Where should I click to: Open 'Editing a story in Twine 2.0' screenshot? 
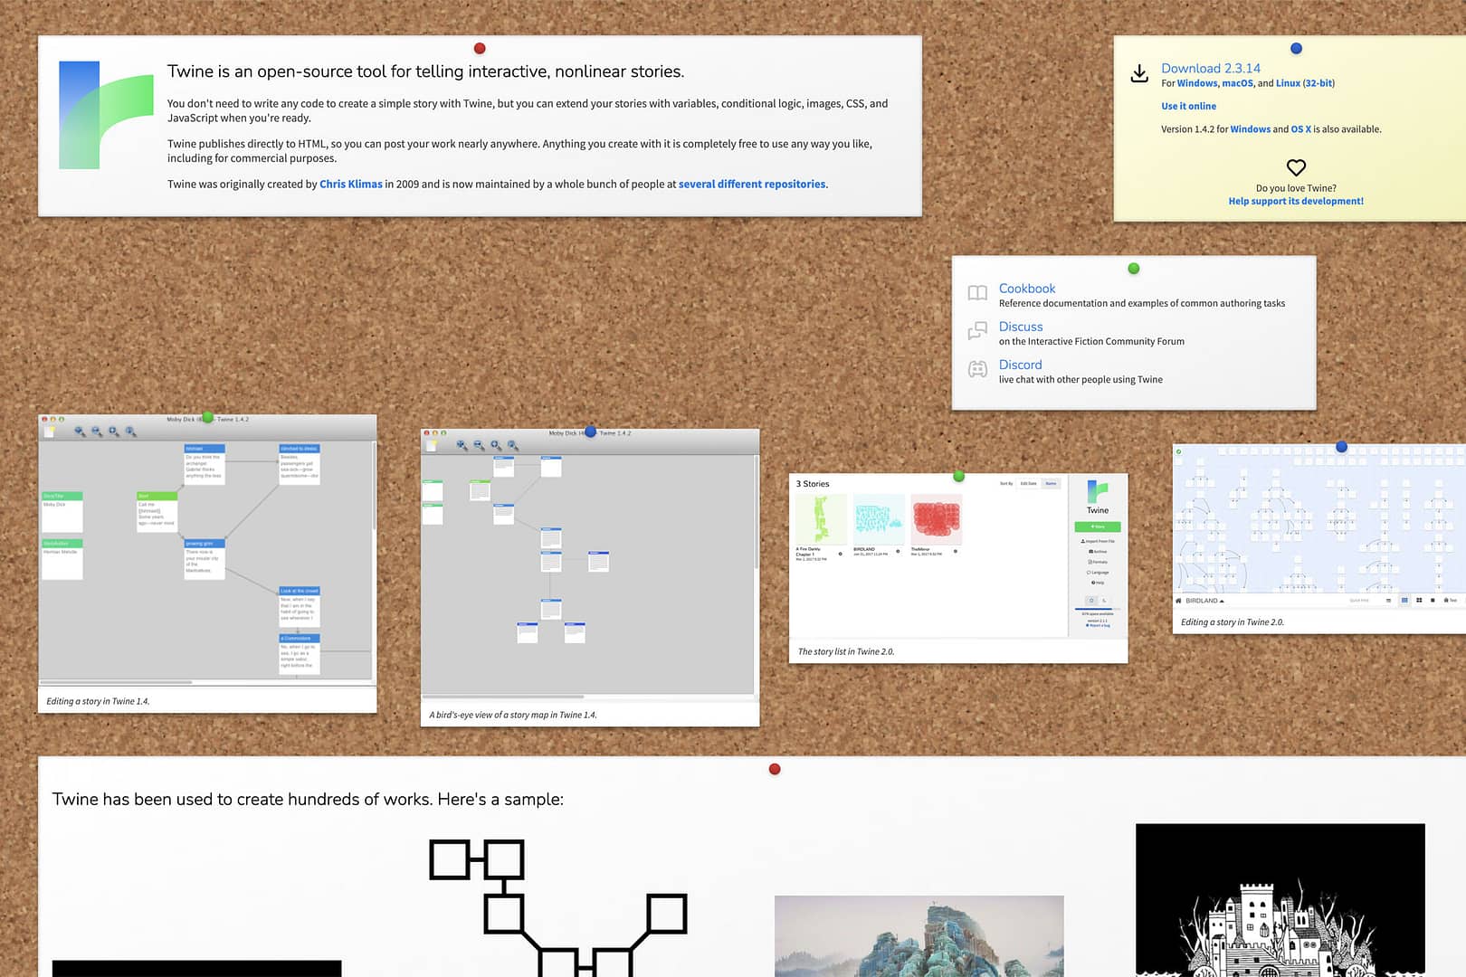(x=1319, y=526)
